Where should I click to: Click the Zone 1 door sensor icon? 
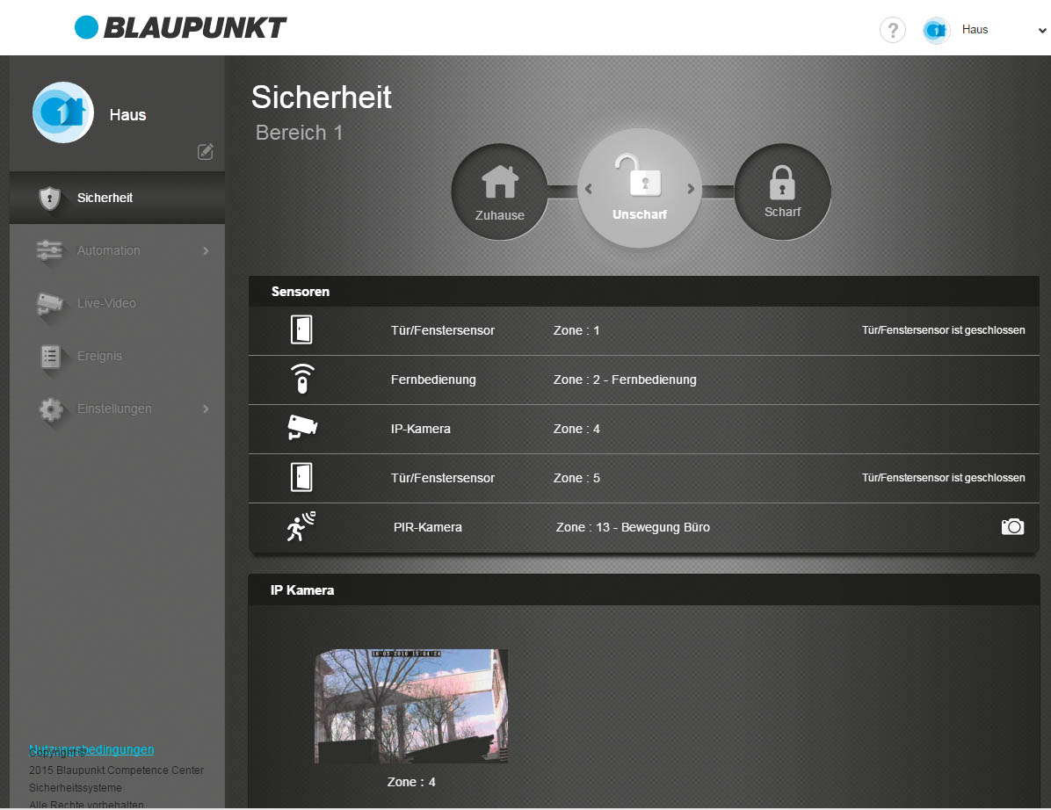tap(301, 330)
